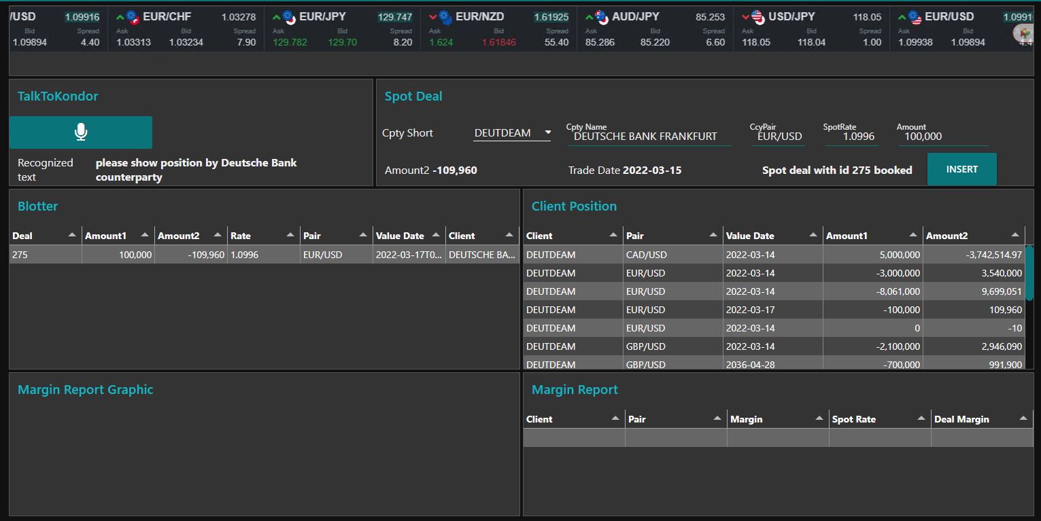The width and height of the screenshot is (1041, 521).
Task: Sort Blotter by Pair column arrow
Action: [363, 235]
